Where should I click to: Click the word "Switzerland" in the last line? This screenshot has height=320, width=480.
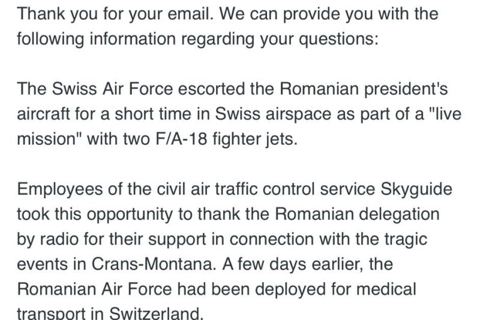160,313
